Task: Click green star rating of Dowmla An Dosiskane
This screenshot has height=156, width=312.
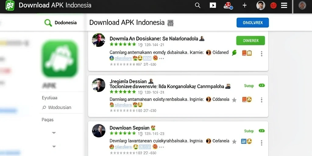Action: pos(123,44)
